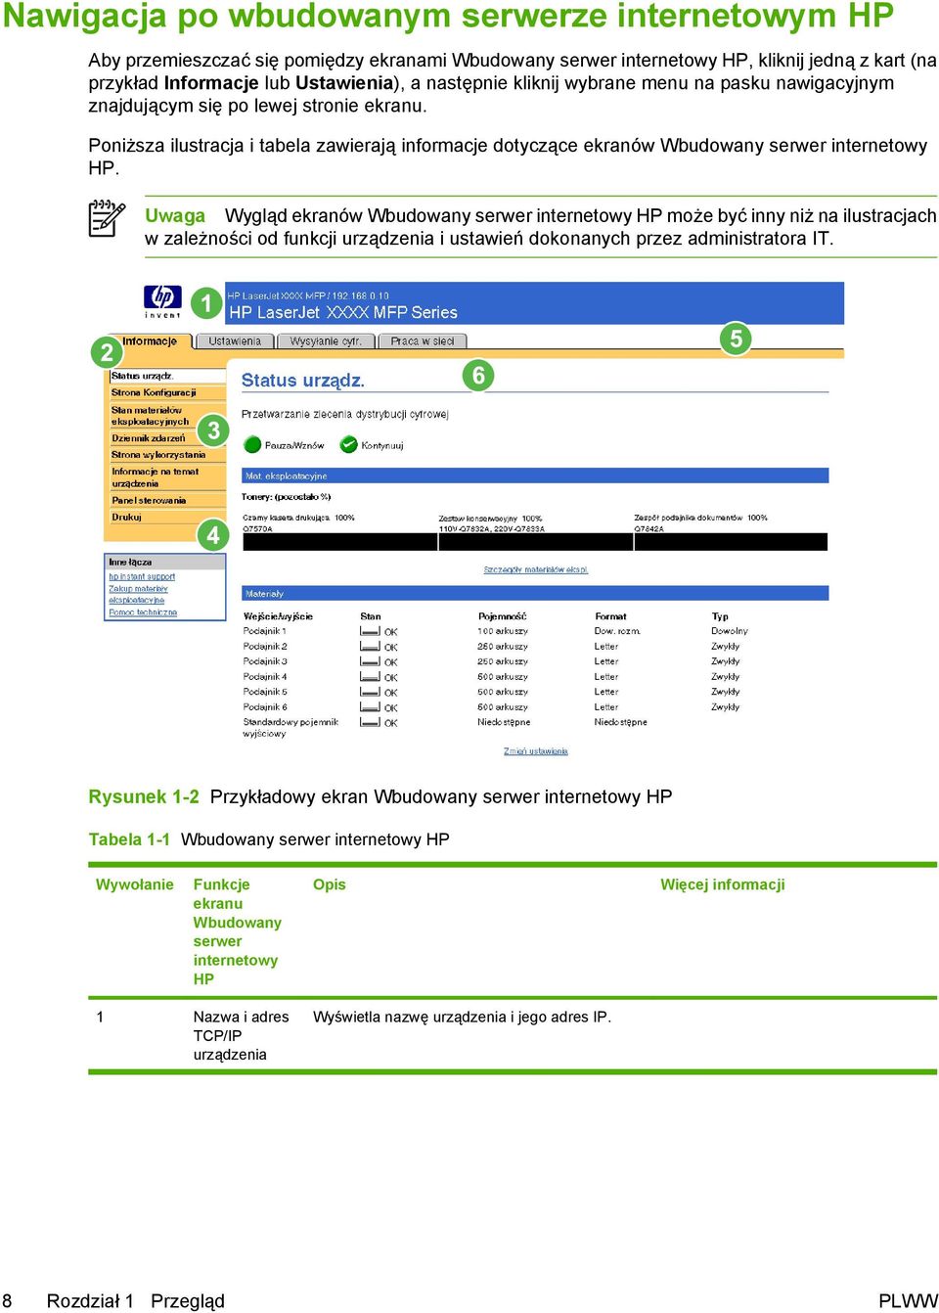The height and width of the screenshot is (1313, 939).
Task: Click the tray status icon for Podajnik 5
Action: tap(370, 693)
